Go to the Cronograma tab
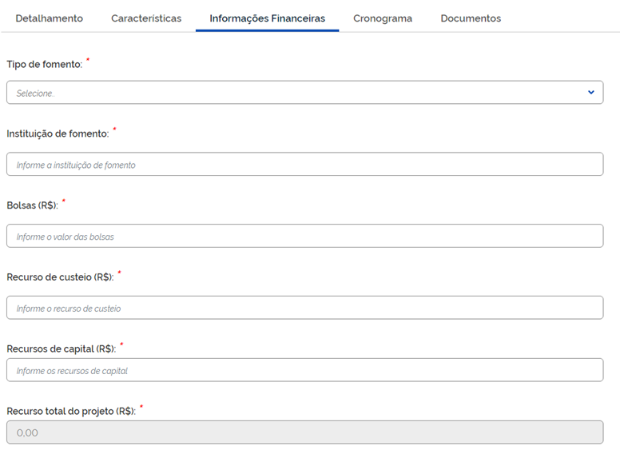Image resolution: width=620 pixels, height=454 pixels. point(383,18)
